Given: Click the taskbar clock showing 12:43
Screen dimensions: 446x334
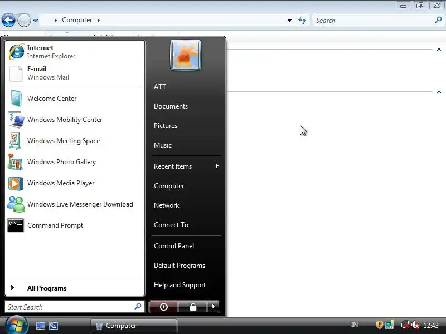Looking at the screenshot, I should pyautogui.click(x=430, y=325).
